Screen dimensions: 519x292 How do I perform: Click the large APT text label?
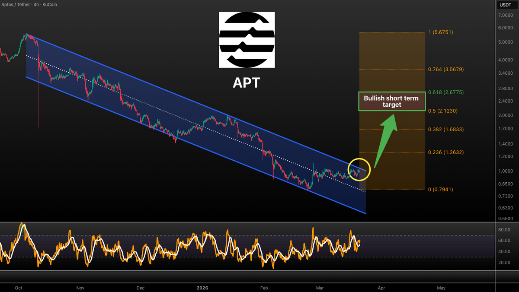[247, 83]
